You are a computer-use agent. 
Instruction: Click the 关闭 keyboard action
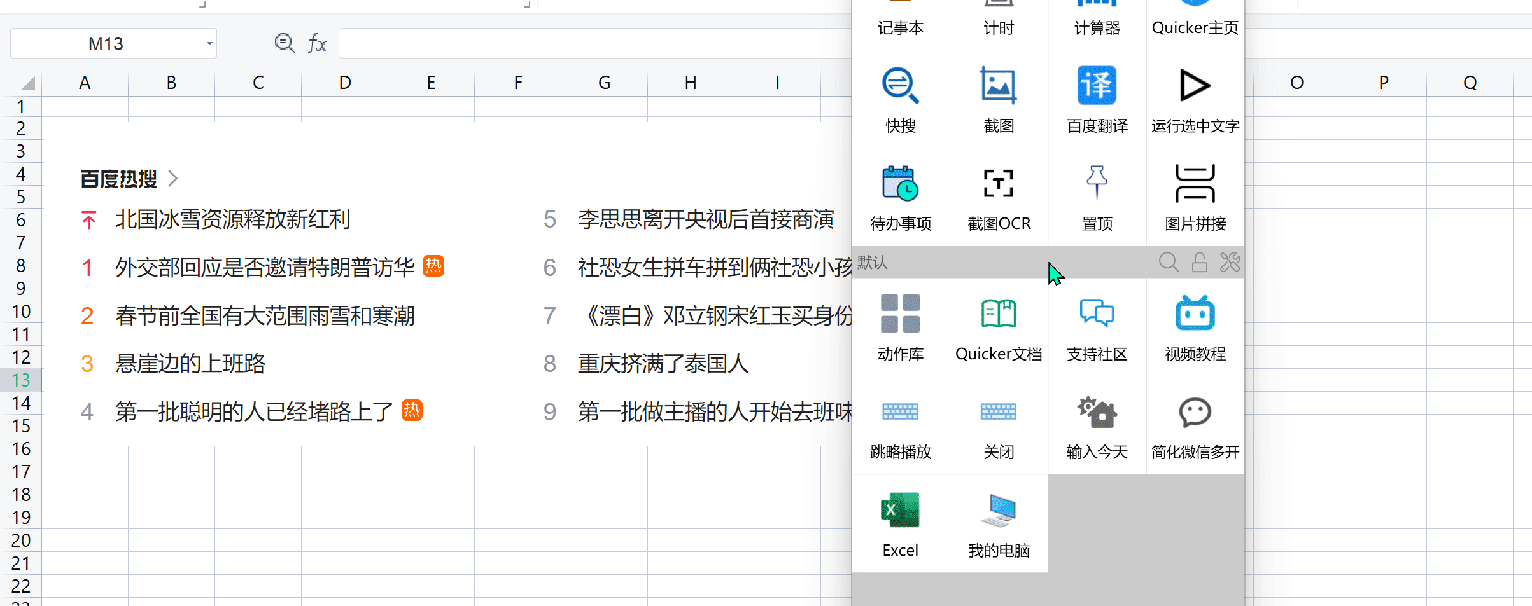coord(999,425)
